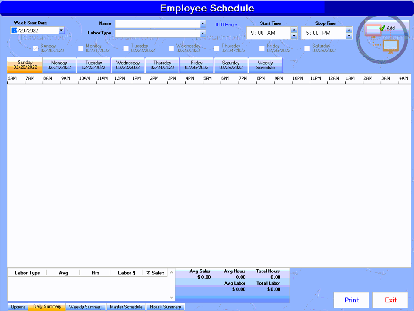Viewport: 414px width, 311px height.
Task: Expand the Labor Type dropdown list
Action: click(x=203, y=33)
